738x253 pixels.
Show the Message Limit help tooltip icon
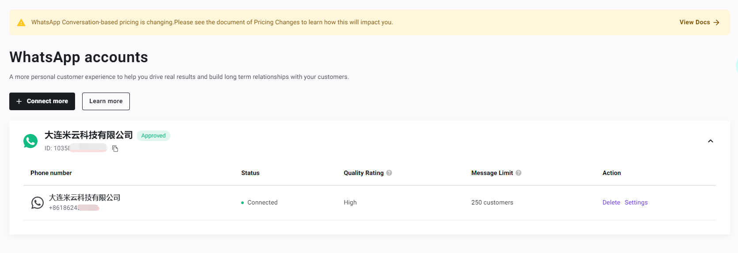point(518,173)
